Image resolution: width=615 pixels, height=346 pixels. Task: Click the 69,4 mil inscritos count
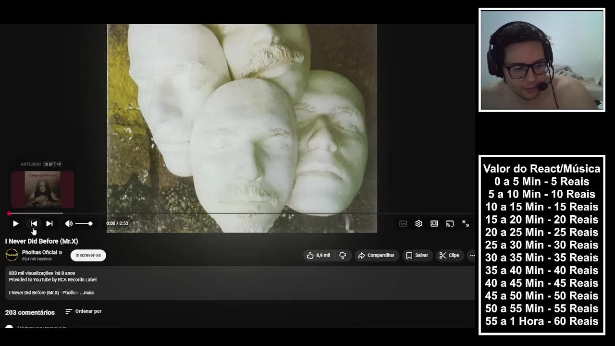pos(37,259)
